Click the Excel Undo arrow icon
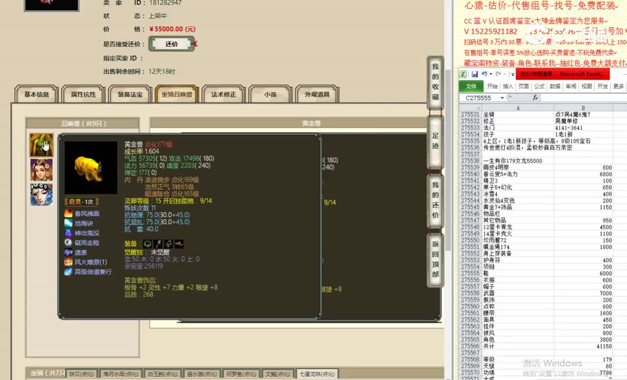The width and height of the screenshot is (627, 380). [484, 74]
